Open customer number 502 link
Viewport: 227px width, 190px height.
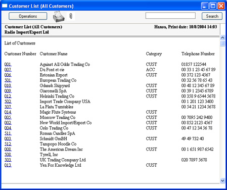8,102
